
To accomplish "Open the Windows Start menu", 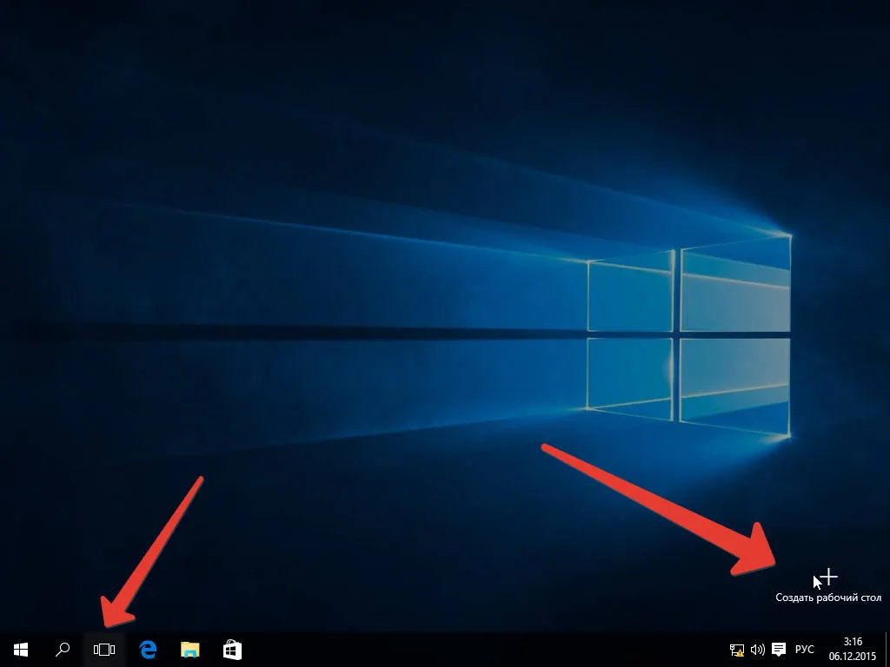I will 21,650.
